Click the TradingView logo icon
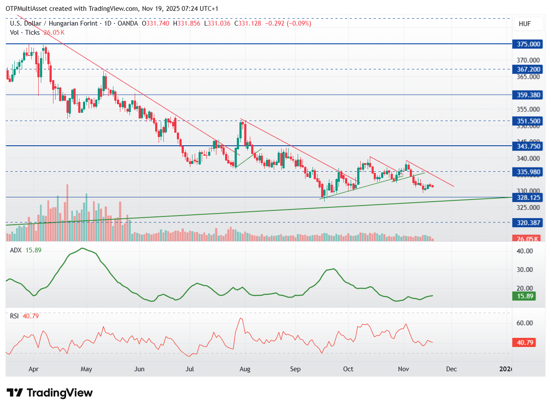 coord(15,393)
